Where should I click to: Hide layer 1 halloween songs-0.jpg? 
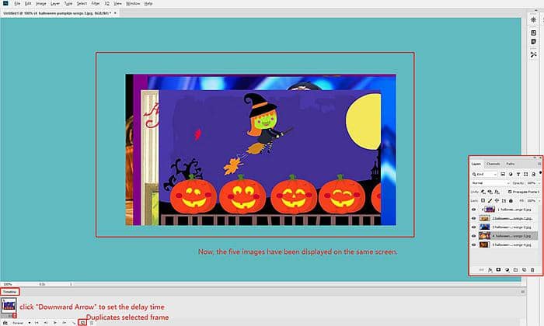point(473,210)
